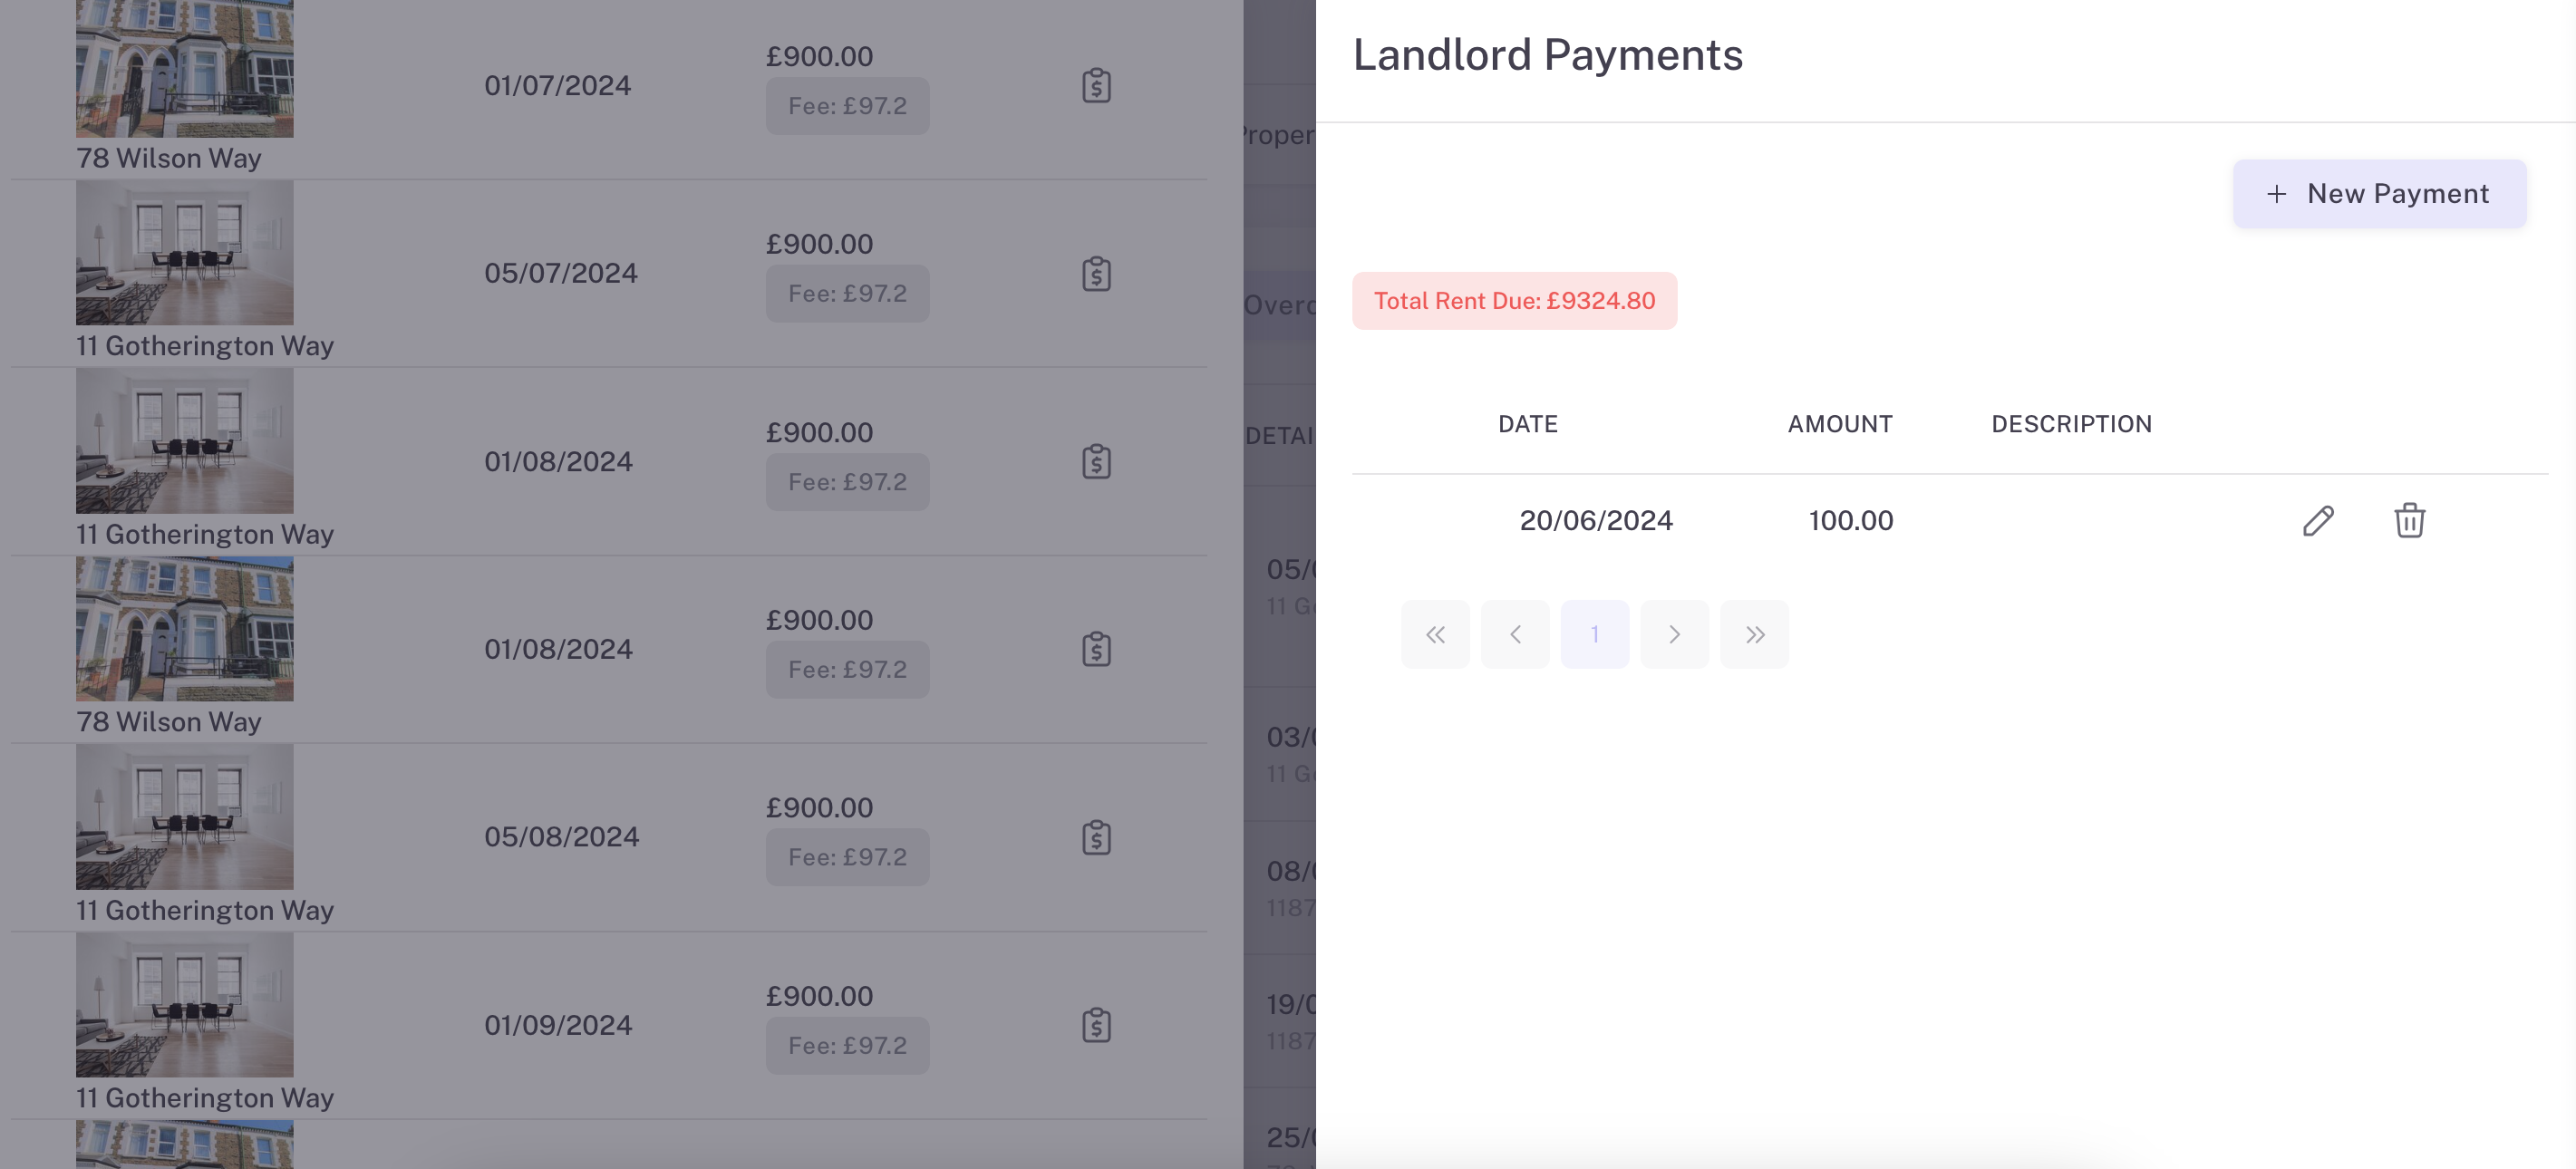Click 78 Wilson Way thumbnail dated 01/07/2024
This screenshot has width=2576, height=1169.
point(185,68)
